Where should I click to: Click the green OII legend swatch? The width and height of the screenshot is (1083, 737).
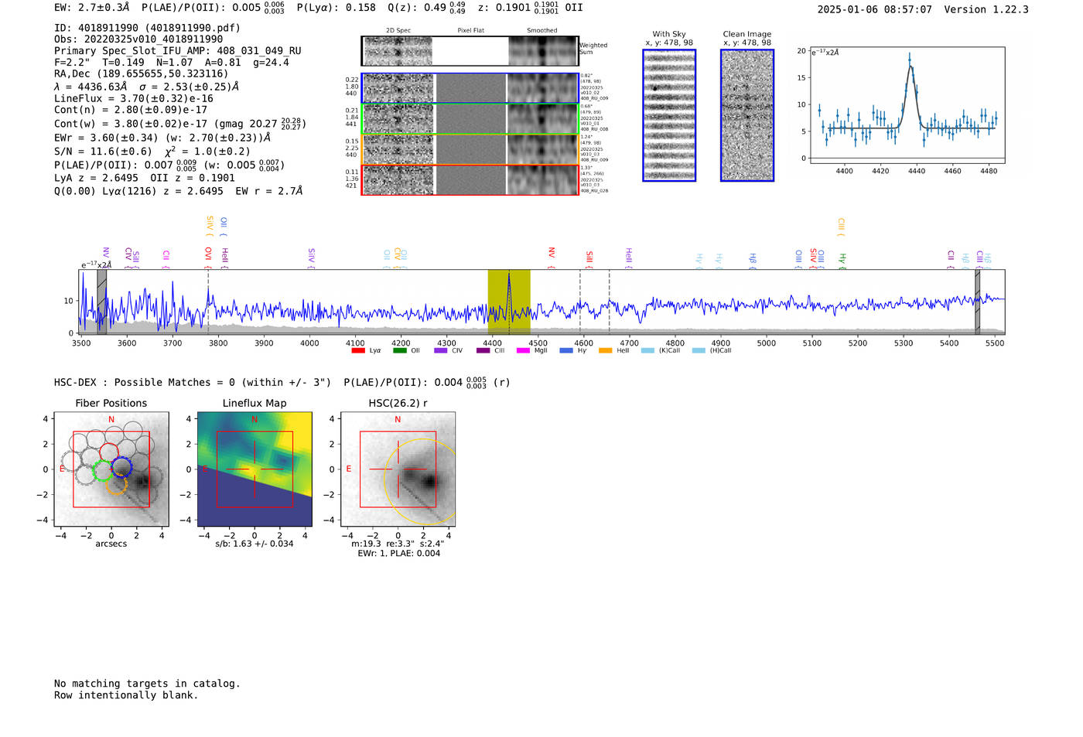pyautogui.click(x=399, y=351)
